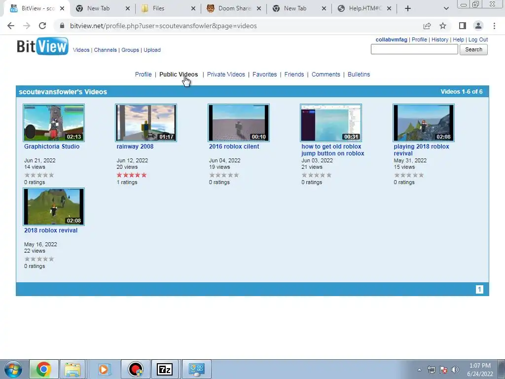Select the Favorites tab

click(265, 75)
